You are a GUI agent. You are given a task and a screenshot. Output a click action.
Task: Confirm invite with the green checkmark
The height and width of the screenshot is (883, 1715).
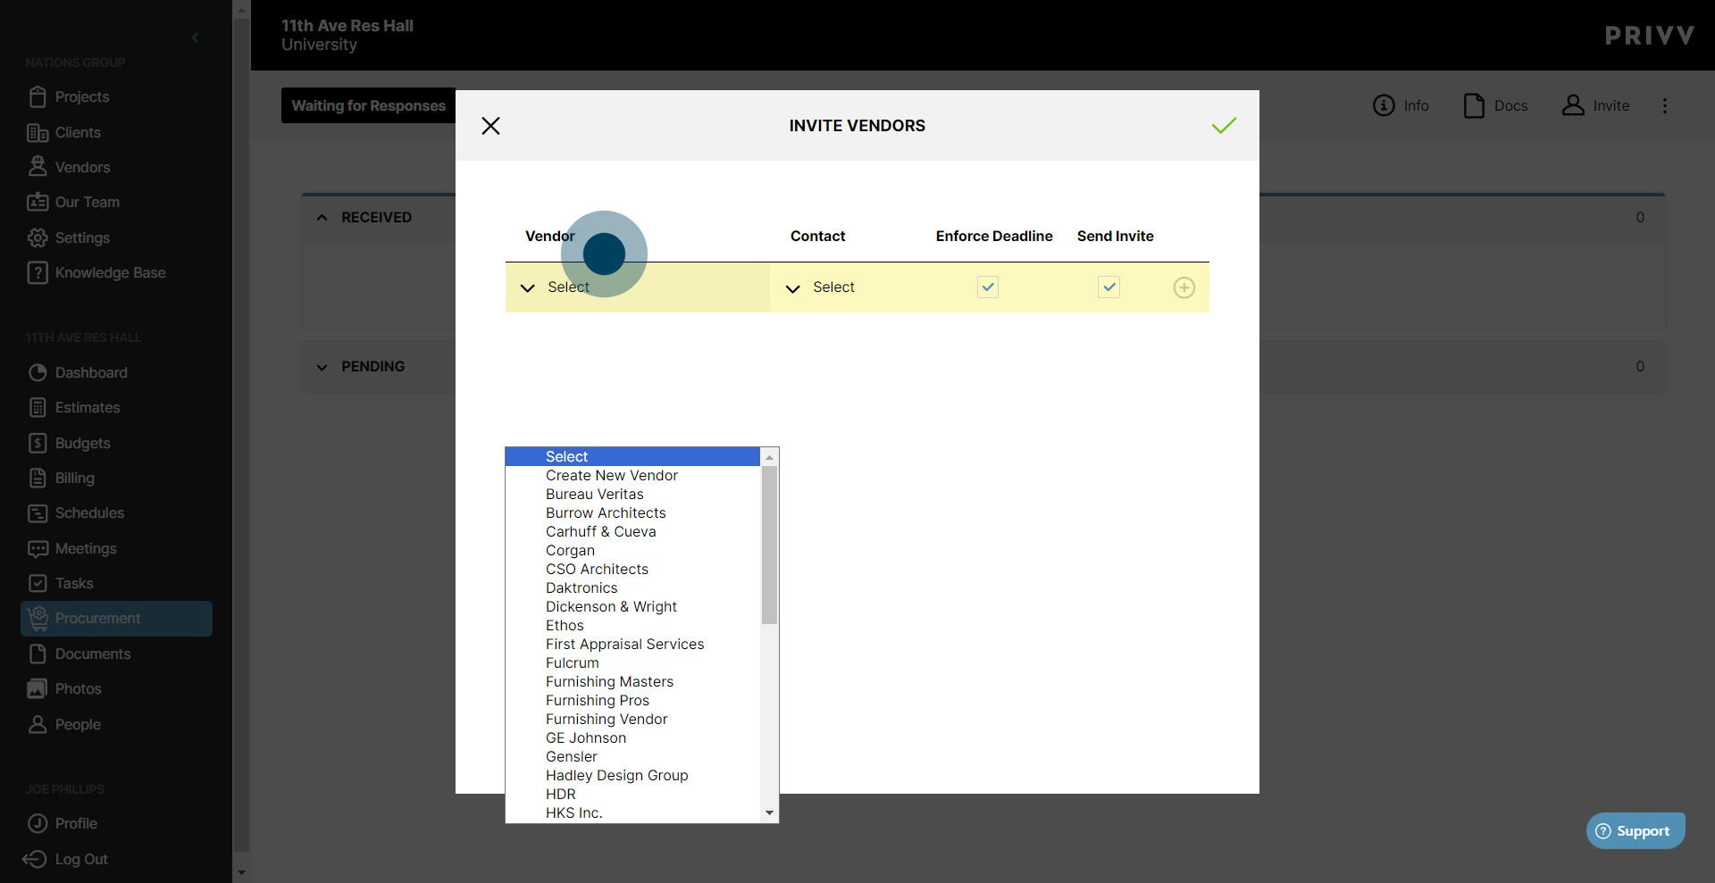1224,125
